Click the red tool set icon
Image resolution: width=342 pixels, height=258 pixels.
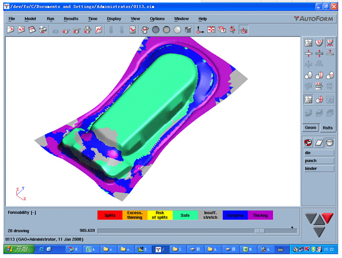(309, 142)
